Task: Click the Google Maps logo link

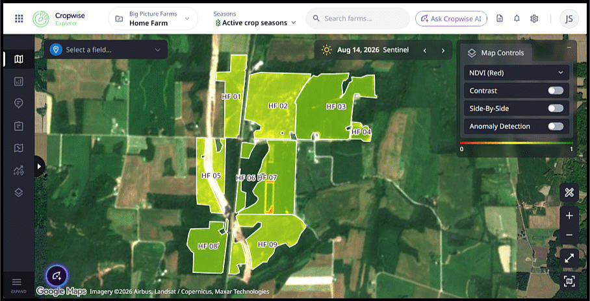Action: (61, 292)
